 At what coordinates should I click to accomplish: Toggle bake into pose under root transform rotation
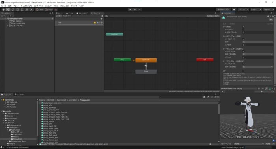point(243,39)
